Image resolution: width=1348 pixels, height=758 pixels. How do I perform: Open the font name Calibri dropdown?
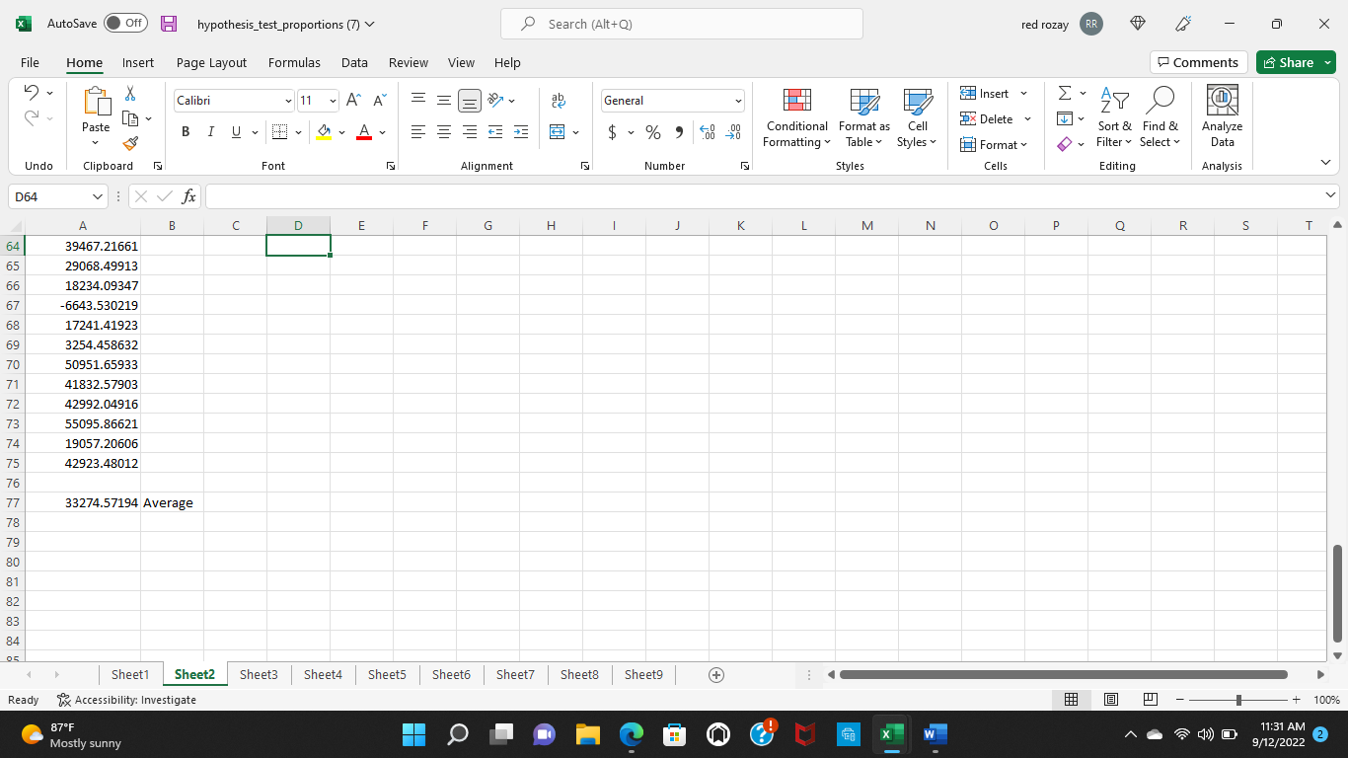tap(288, 101)
